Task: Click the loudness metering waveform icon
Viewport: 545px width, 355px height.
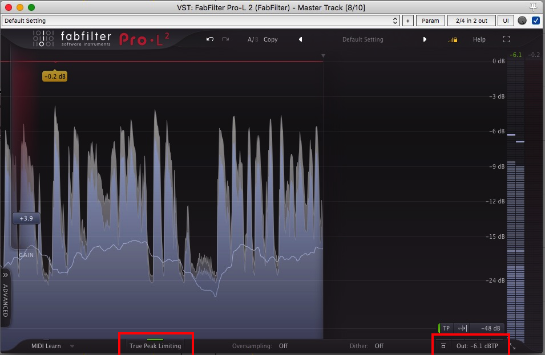Action: [462, 328]
